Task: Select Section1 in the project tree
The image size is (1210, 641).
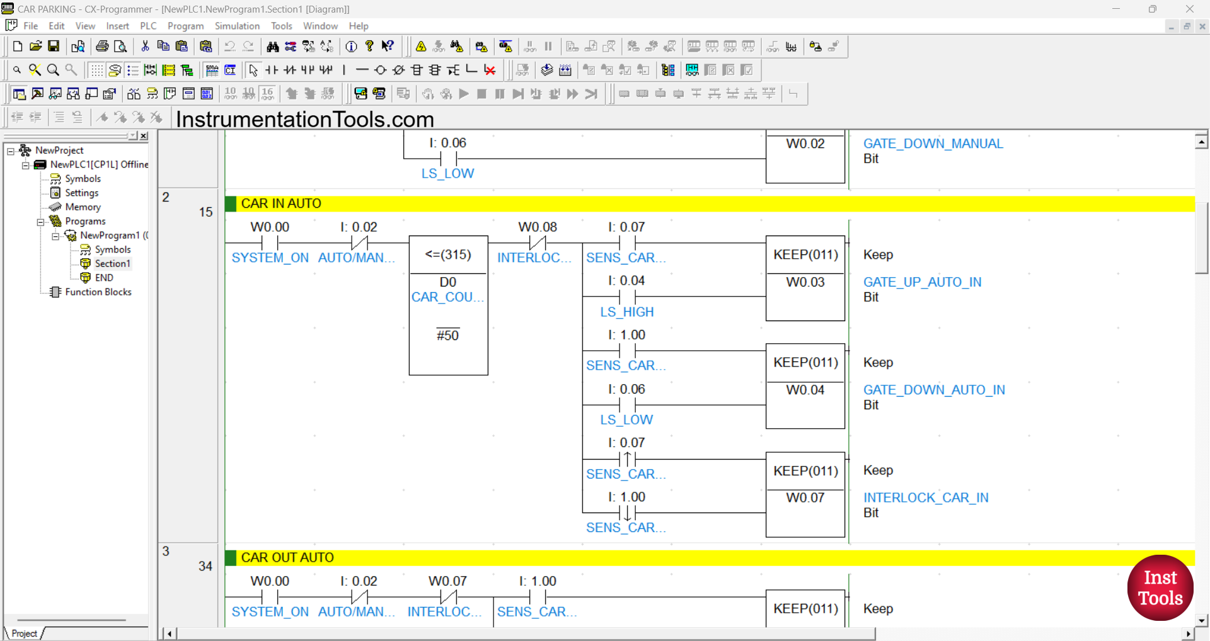Action: click(x=113, y=263)
